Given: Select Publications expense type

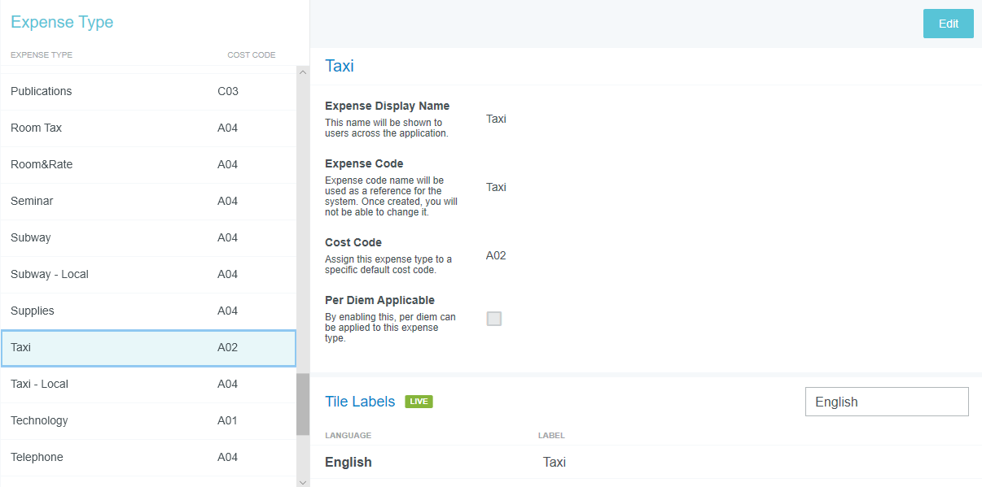Looking at the screenshot, I should [147, 91].
